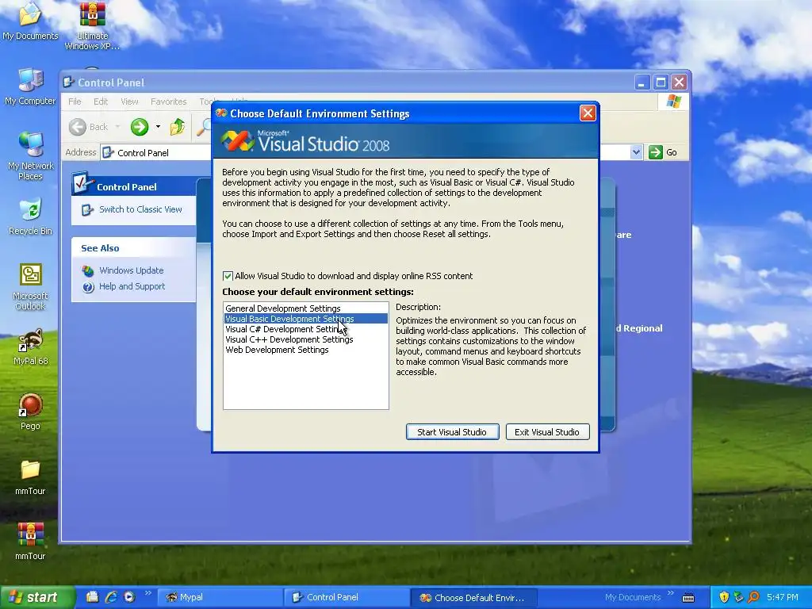The height and width of the screenshot is (609, 812).
Task: Open Ultimate Windows XP archive icon
Action: 92,25
